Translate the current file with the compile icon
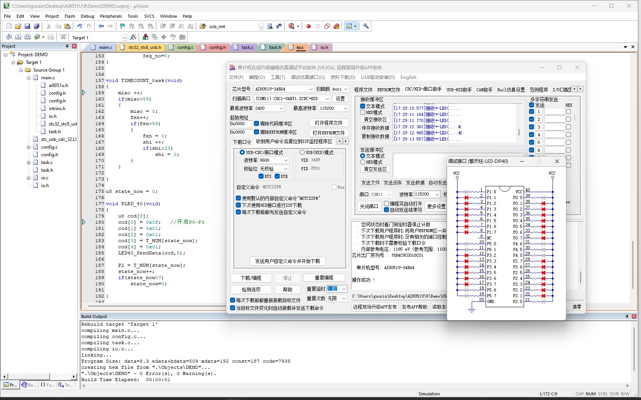Viewport: 641px width, 400px height. [x=9, y=37]
